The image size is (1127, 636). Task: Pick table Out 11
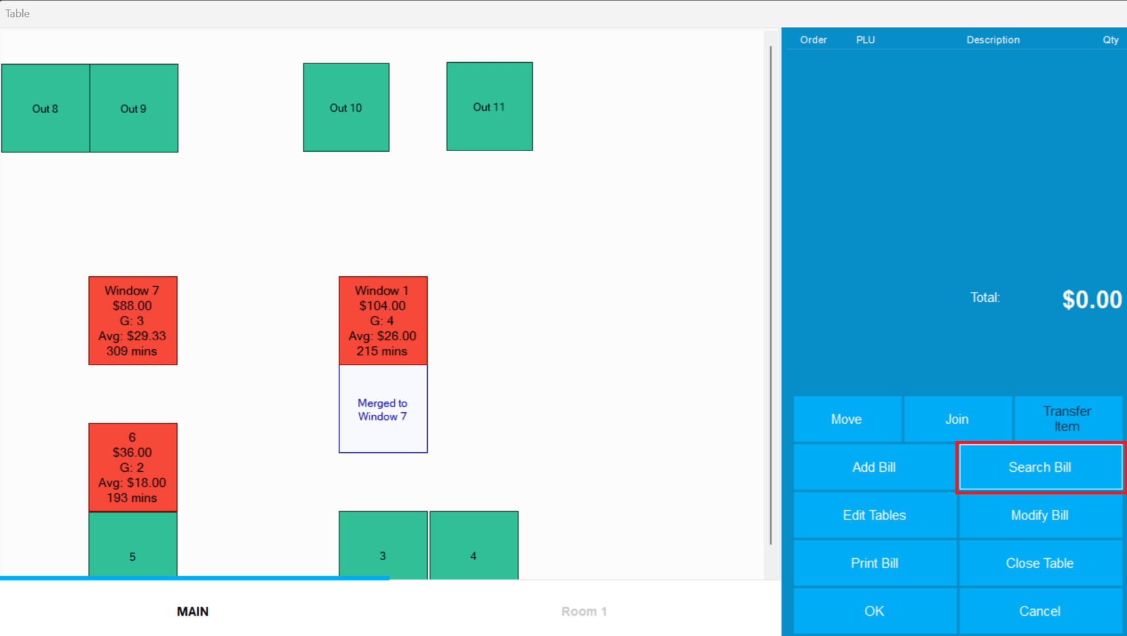[489, 107]
